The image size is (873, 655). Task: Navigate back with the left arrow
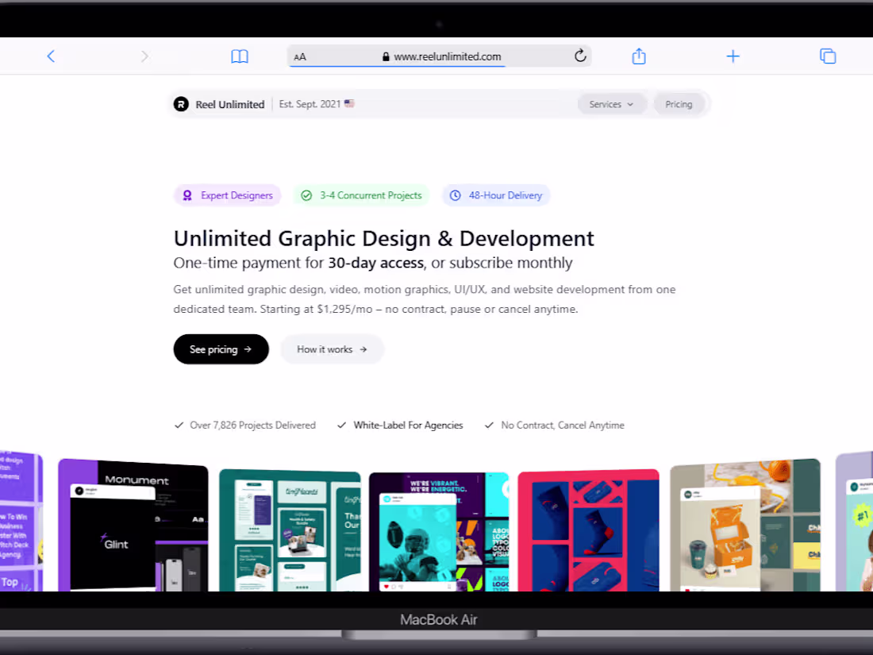51,56
